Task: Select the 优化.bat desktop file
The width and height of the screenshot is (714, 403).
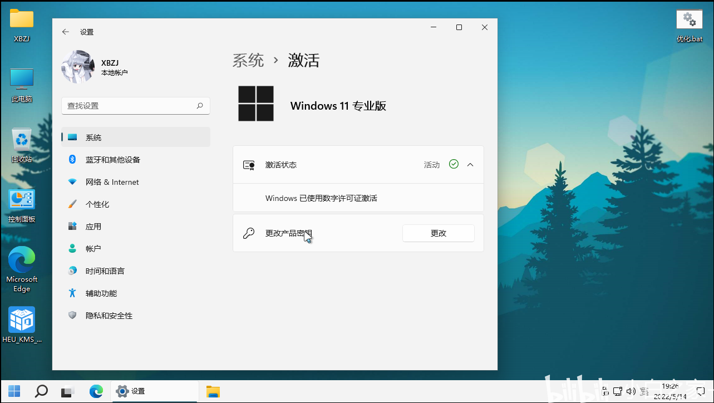Action: coord(689,26)
